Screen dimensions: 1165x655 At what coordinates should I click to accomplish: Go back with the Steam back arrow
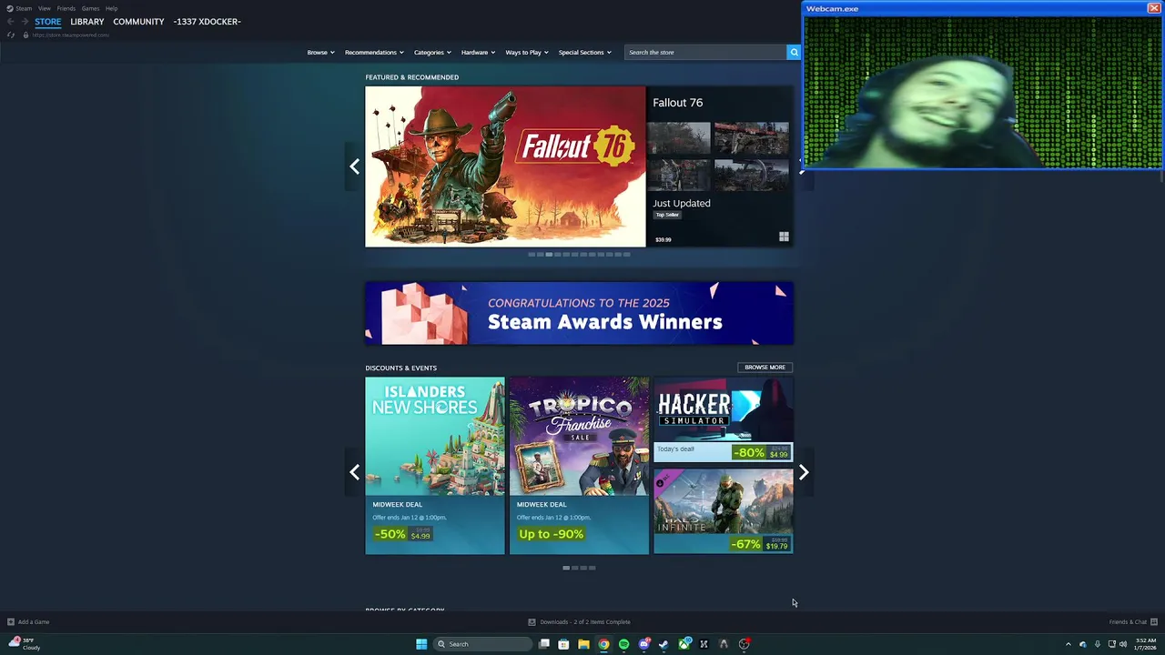(x=10, y=22)
